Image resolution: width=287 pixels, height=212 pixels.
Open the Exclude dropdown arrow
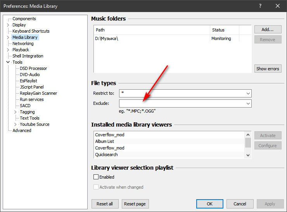click(248, 104)
